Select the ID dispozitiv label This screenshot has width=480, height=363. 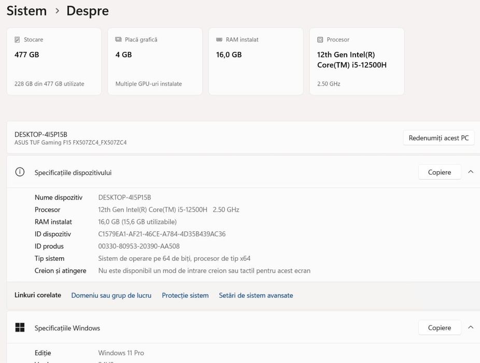(53, 234)
